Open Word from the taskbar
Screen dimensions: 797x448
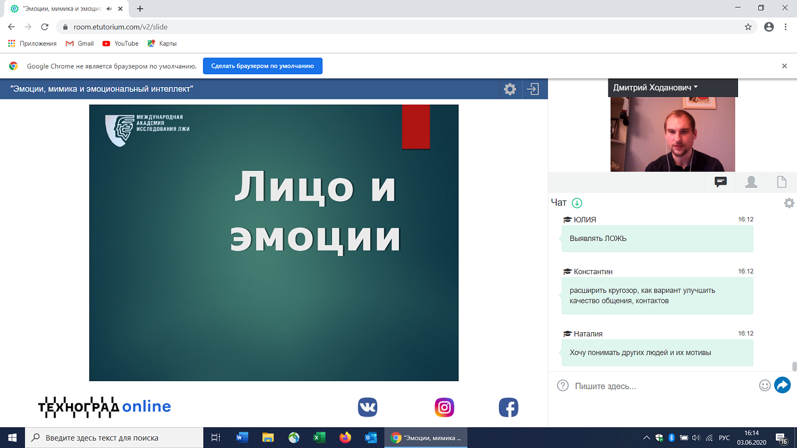pos(242,438)
